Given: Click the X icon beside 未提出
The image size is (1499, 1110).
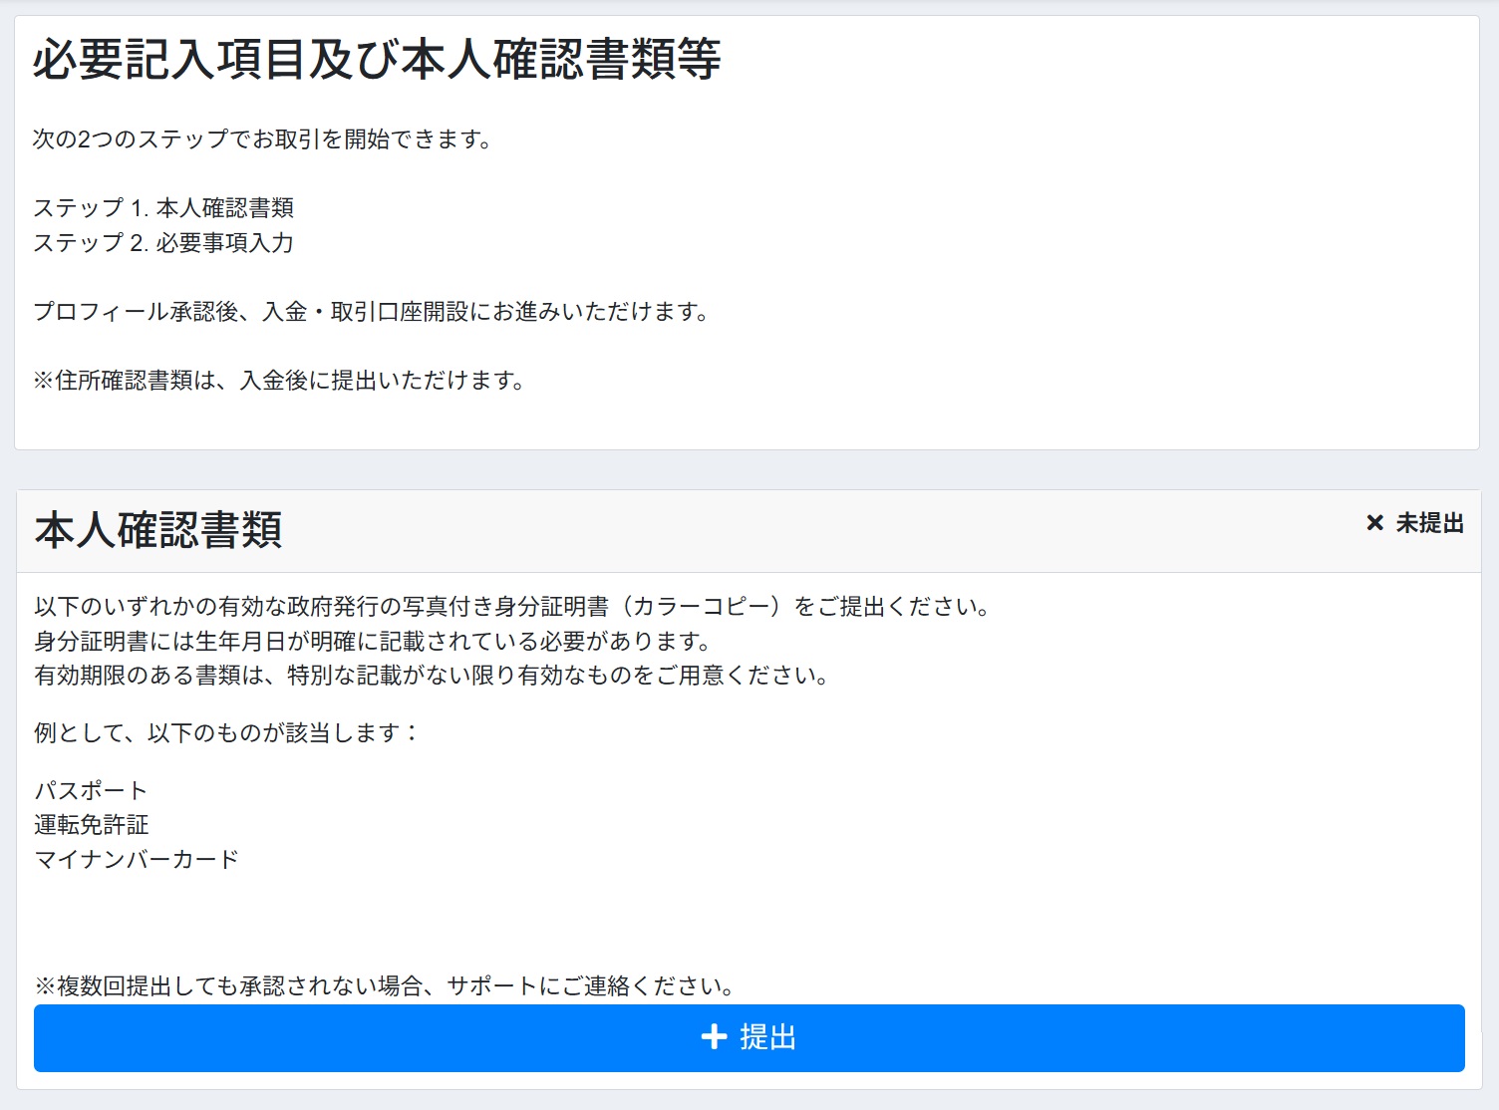Looking at the screenshot, I should (1374, 523).
